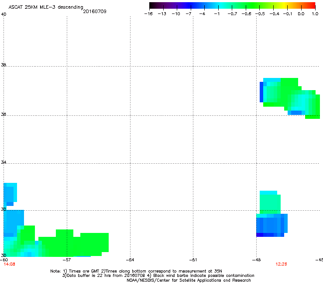
Task: Click the colorbar label -0.1
Action: [288, 14]
